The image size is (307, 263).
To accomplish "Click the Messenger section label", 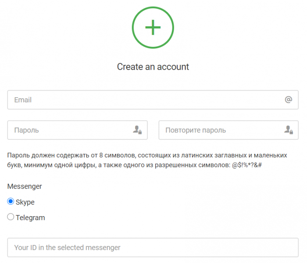I will pyautogui.click(x=25, y=186).
